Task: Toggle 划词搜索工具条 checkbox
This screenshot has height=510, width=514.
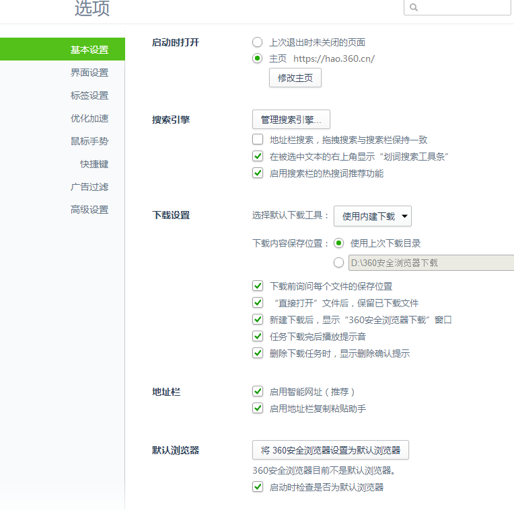Action: 258,157
